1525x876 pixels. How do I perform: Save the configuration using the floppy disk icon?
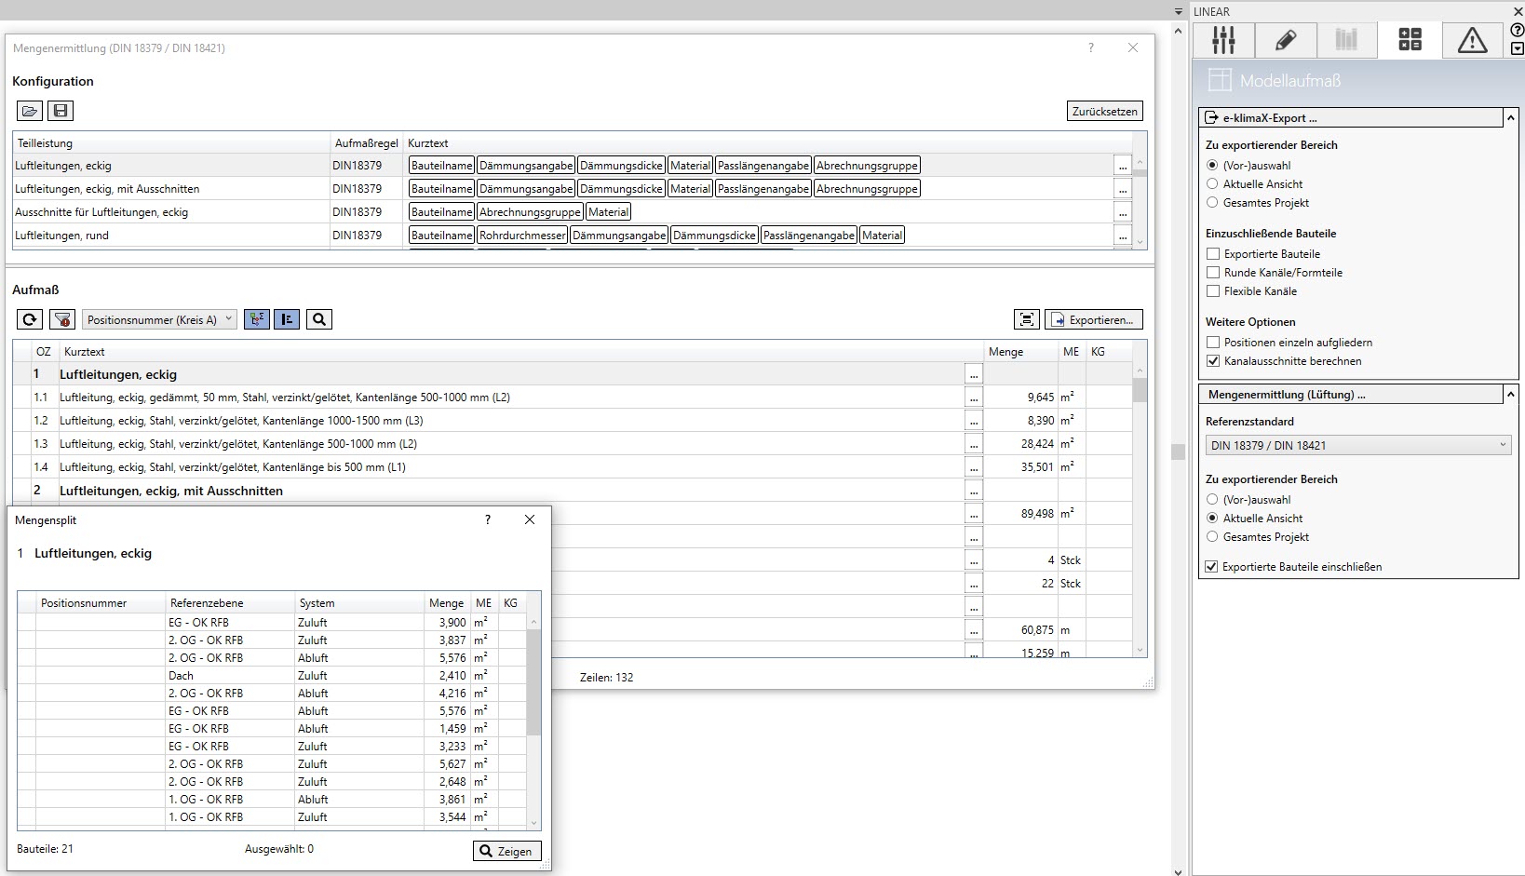click(61, 111)
